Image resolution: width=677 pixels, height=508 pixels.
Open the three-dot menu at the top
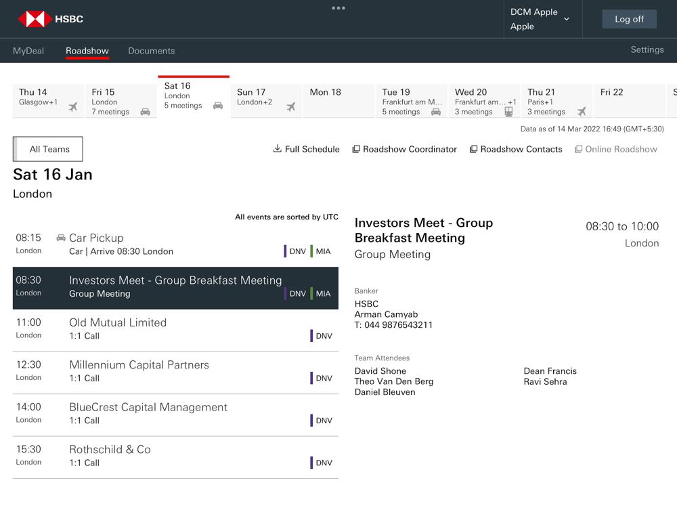(338, 7)
